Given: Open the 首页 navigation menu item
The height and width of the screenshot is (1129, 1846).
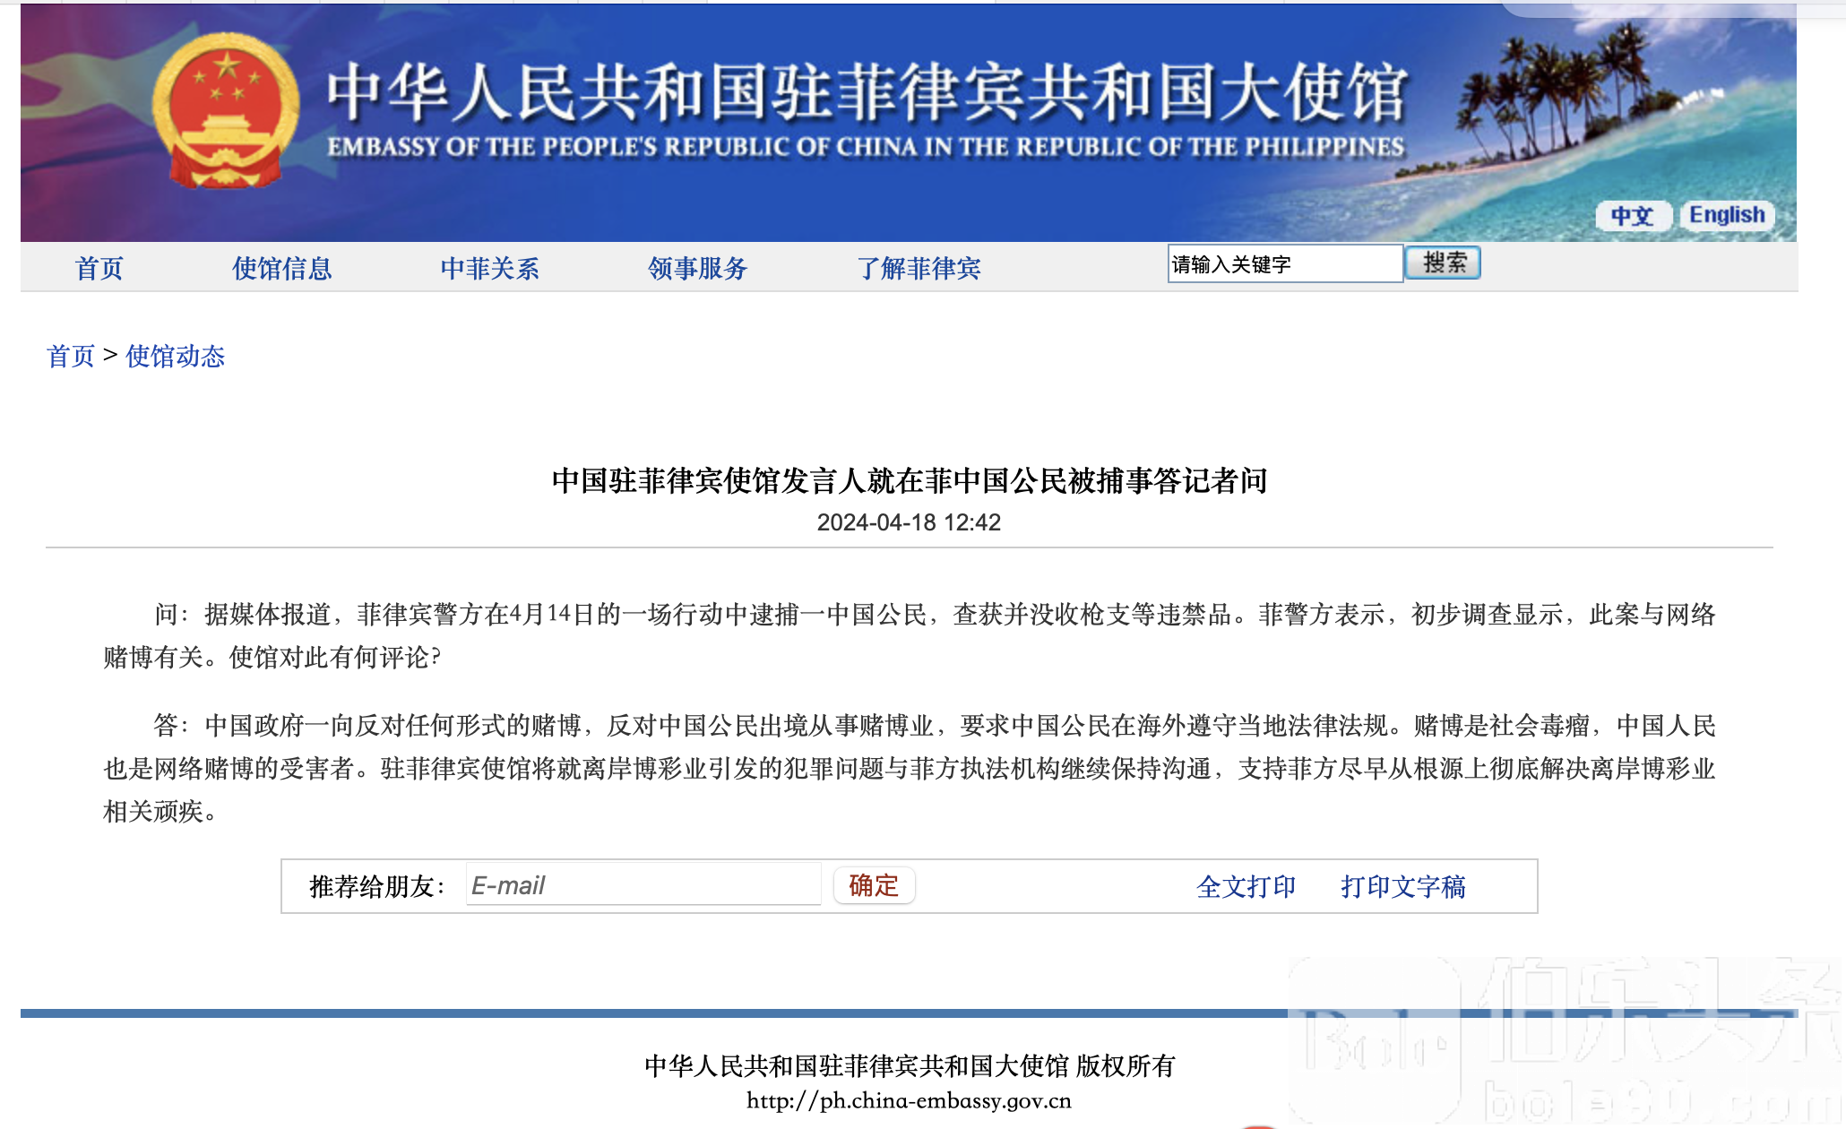Looking at the screenshot, I should tap(99, 268).
